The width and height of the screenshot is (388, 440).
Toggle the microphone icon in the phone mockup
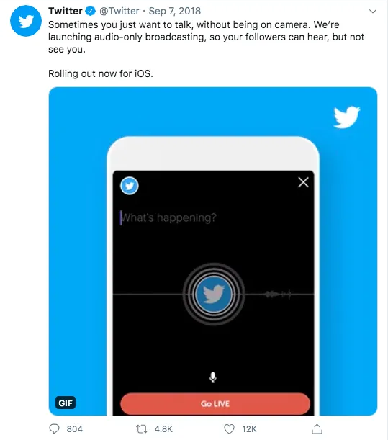point(213,377)
